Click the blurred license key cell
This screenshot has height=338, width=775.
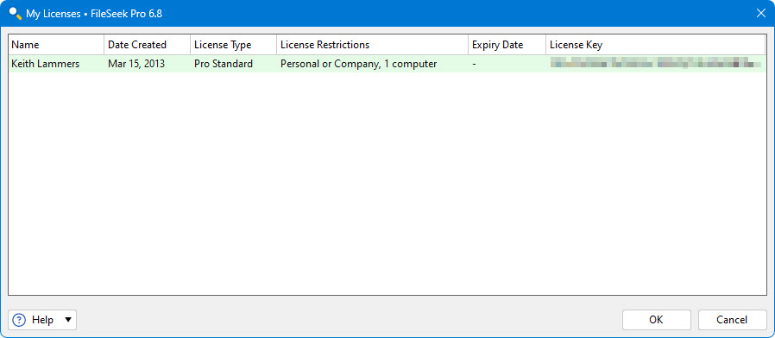655,64
